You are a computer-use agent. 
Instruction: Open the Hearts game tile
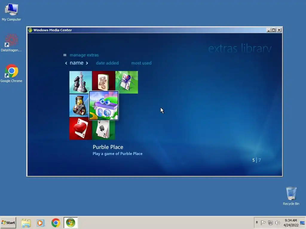click(x=81, y=129)
